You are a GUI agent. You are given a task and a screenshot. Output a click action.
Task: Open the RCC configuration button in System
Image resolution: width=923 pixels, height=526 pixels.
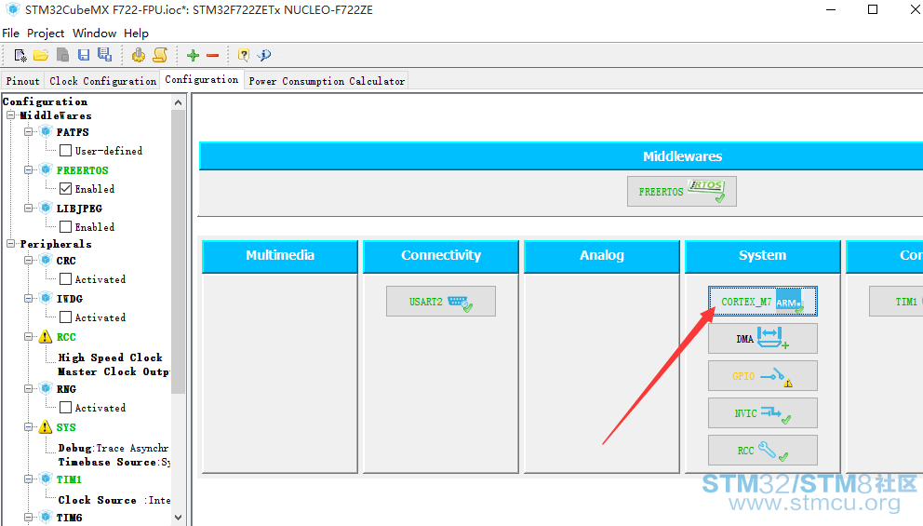click(x=763, y=450)
